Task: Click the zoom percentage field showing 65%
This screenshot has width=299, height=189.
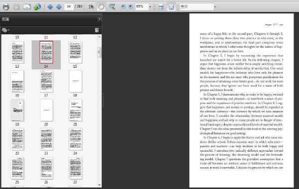Action: [x=142, y=6]
